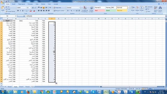
Task: Apply the Normal 2 cell style
Action: pyautogui.click(x=100, y=8)
